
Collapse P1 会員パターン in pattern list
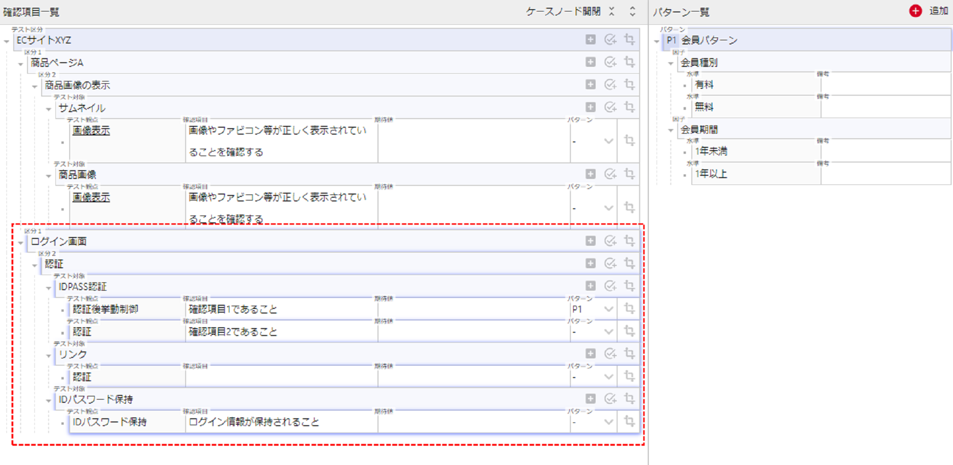coord(657,42)
